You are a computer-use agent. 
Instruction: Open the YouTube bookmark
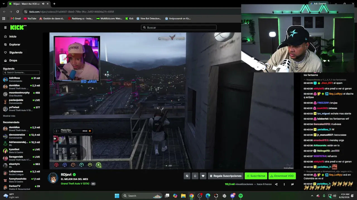tap(30, 19)
